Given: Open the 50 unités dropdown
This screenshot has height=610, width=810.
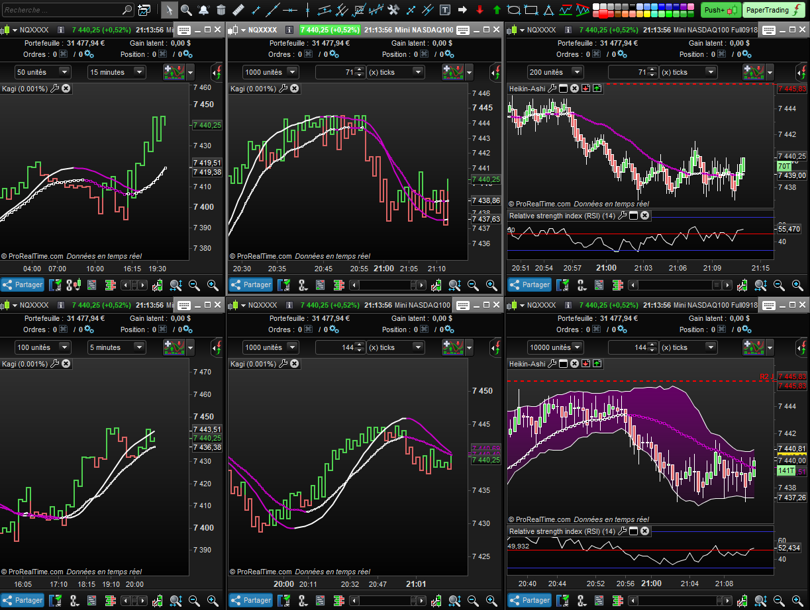Looking at the screenshot, I should pyautogui.click(x=43, y=72).
